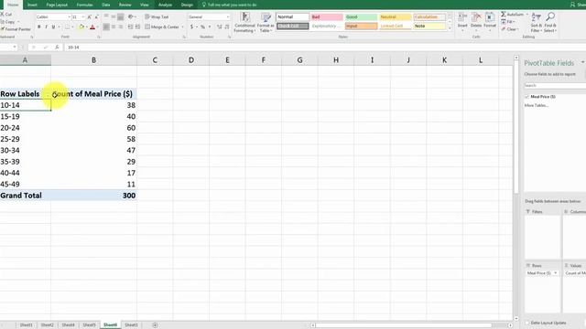Click the PivotTable Fields search box

[x=555, y=86]
